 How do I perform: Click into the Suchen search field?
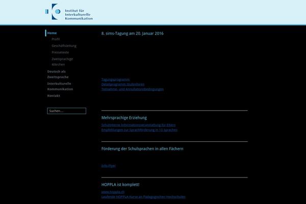(x=66, y=111)
